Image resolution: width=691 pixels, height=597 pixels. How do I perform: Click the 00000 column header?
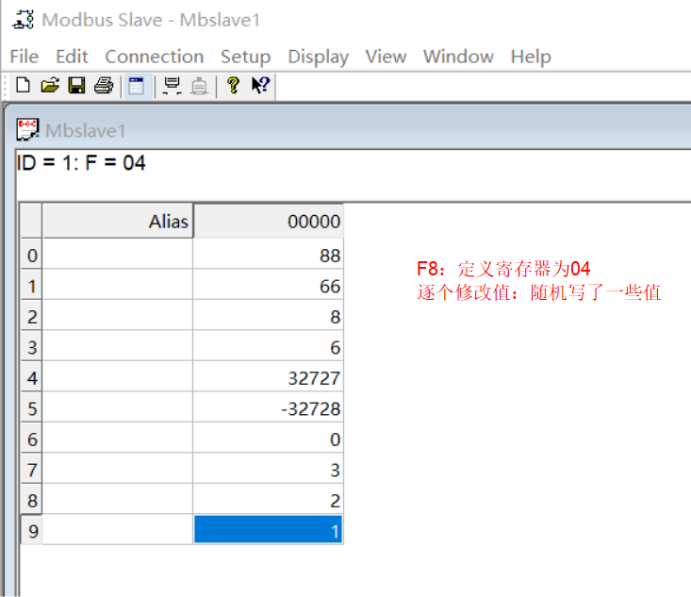[269, 221]
